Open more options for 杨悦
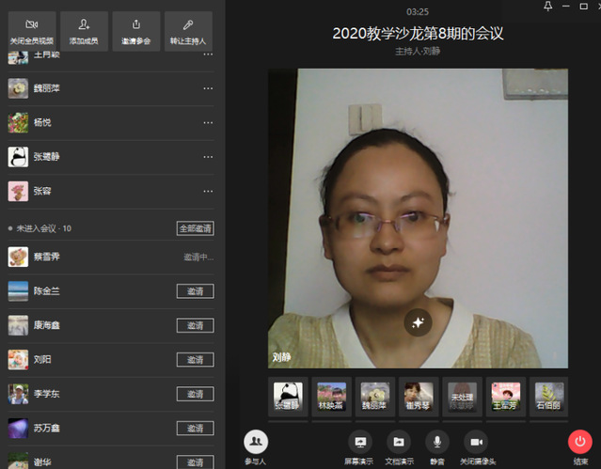The width and height of the screenshot is (601, 469). coord(208,123)
